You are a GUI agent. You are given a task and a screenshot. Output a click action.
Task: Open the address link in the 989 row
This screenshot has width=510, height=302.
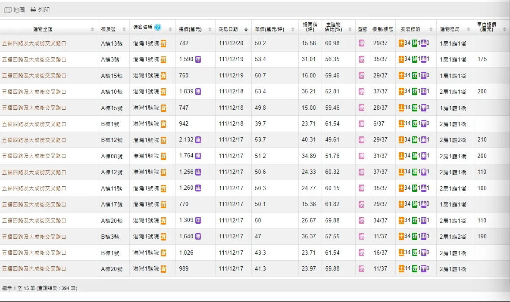point(34,269)
